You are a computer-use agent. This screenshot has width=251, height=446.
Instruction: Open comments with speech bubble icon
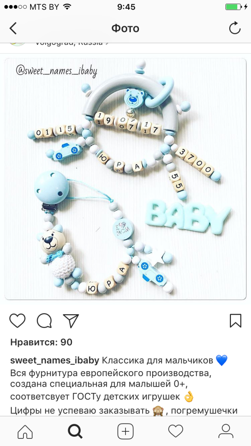pyautogui.click(x=44, y=320)
